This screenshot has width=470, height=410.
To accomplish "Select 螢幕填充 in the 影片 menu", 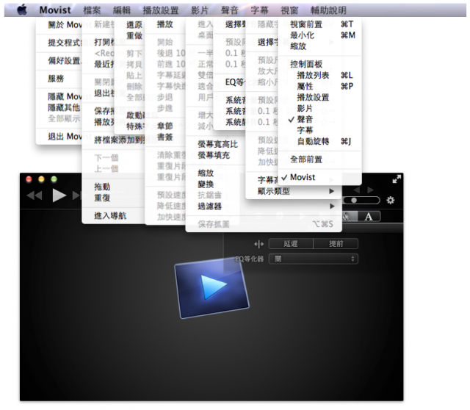I will click(x=214, y=155).
